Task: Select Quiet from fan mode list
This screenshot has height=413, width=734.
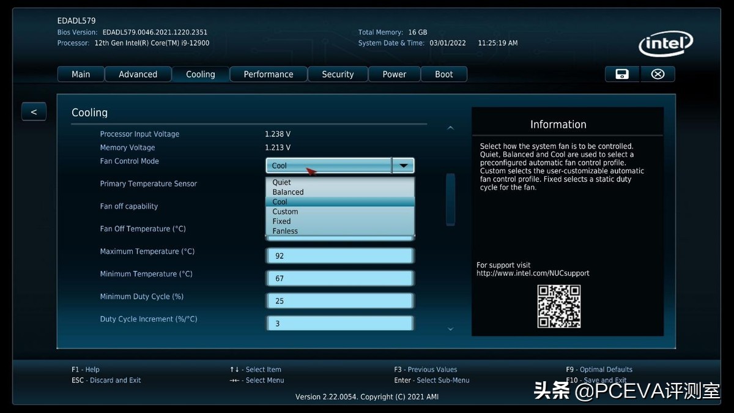Action: pyautogui.click(x=282, y=182)
